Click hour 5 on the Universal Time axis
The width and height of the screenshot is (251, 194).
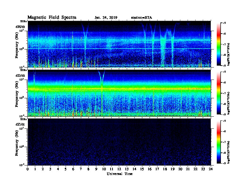pos(66,169)
